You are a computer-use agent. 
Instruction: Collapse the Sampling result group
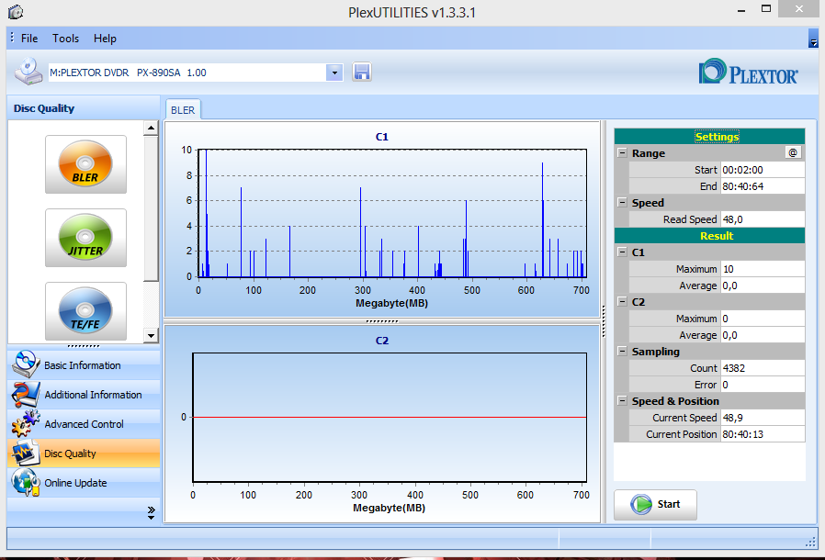pyautogui.click(x=622, y=351)
